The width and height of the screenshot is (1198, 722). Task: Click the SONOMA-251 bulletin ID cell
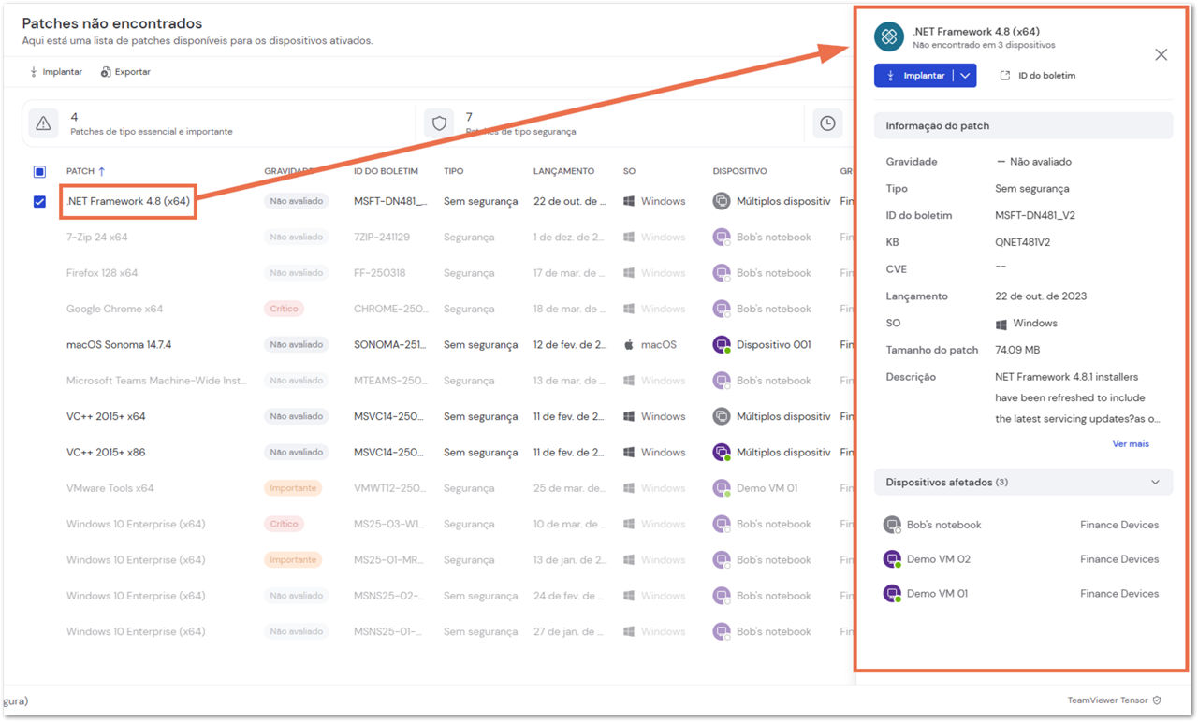(390, 344)
